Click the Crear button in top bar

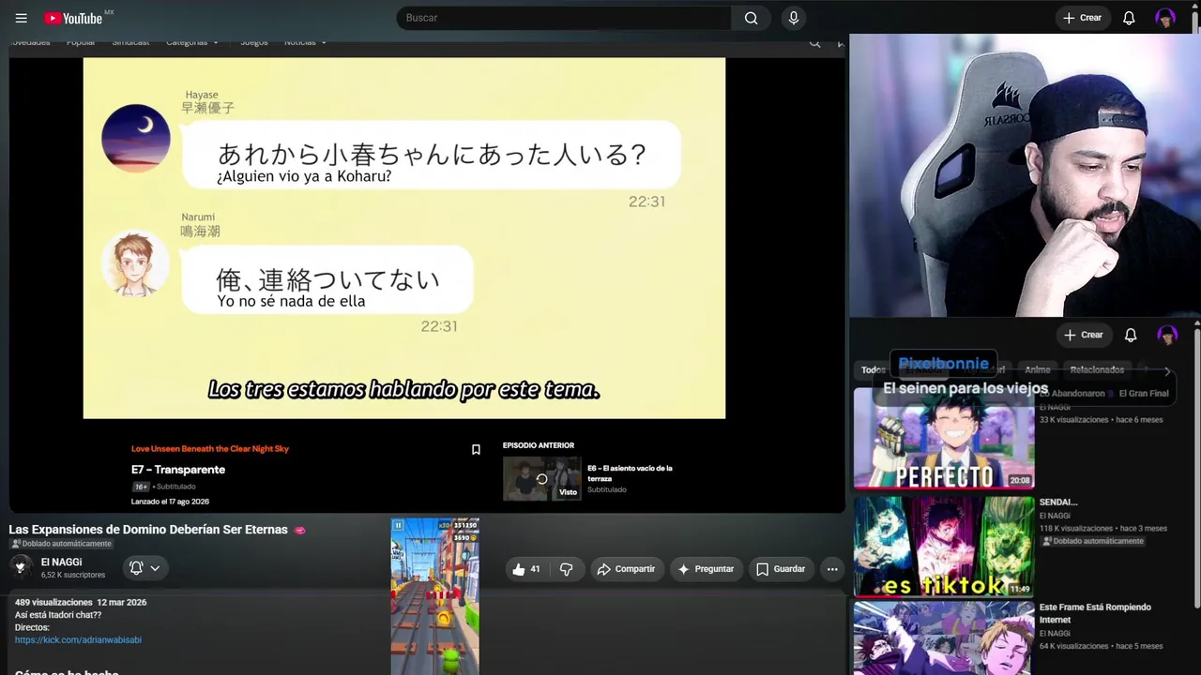(x=1083, y=18)
